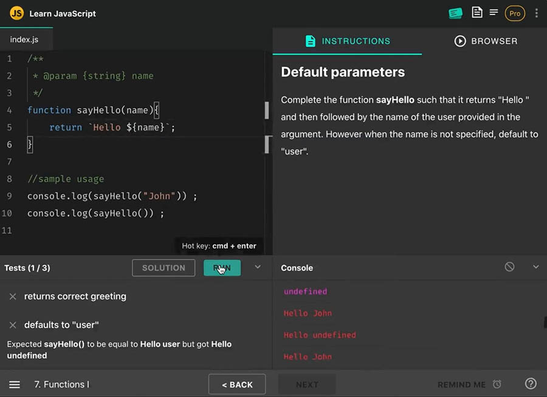Open the green flashcards icon
This screenshot has height=397, width=547.
pos(455,13)
